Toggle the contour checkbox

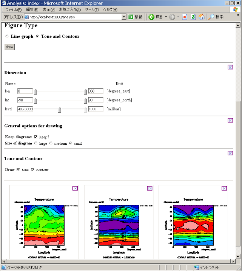(32, 170)
